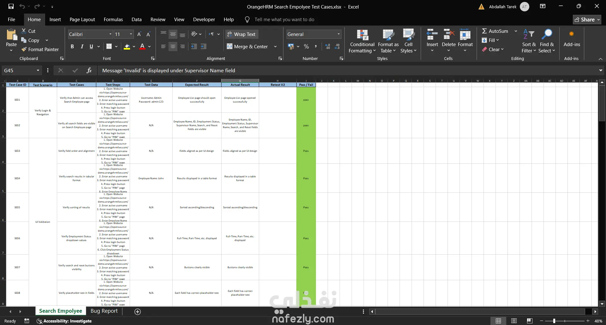Open the Developer ribbon tab
Image resolution: width=606 pixels, height=325 pixels.
(204, 19)
